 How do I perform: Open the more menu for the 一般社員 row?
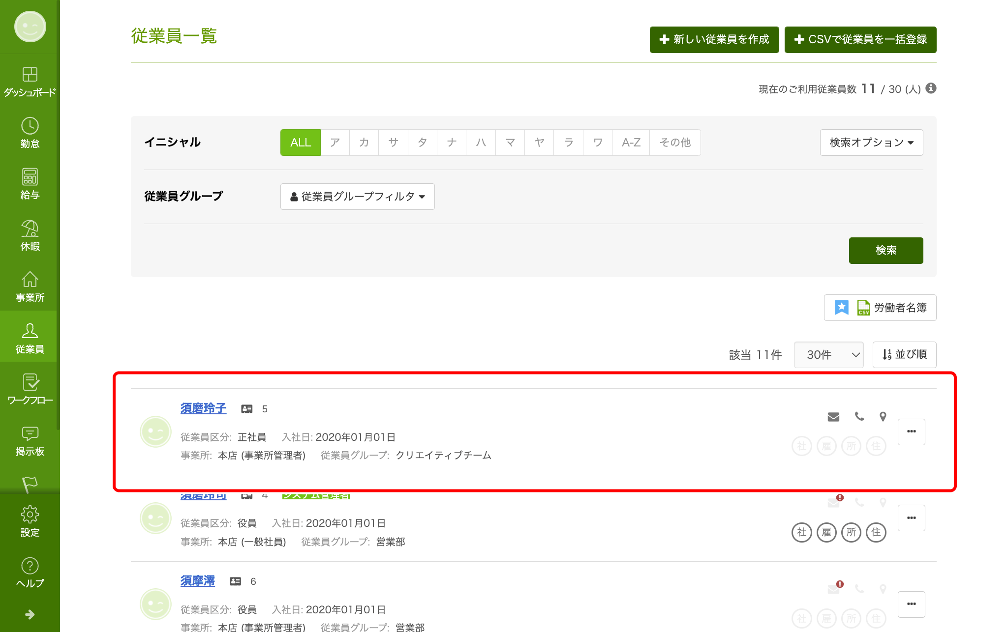(912, 518)
